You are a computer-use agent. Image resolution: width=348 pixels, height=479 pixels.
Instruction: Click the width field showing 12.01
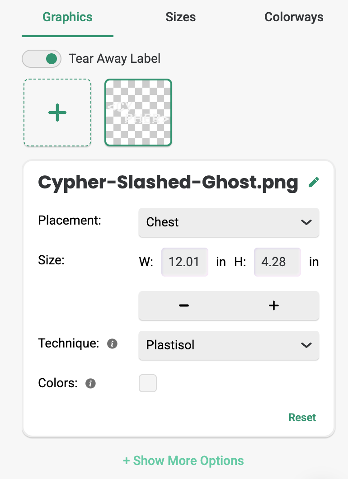point(184,262)
